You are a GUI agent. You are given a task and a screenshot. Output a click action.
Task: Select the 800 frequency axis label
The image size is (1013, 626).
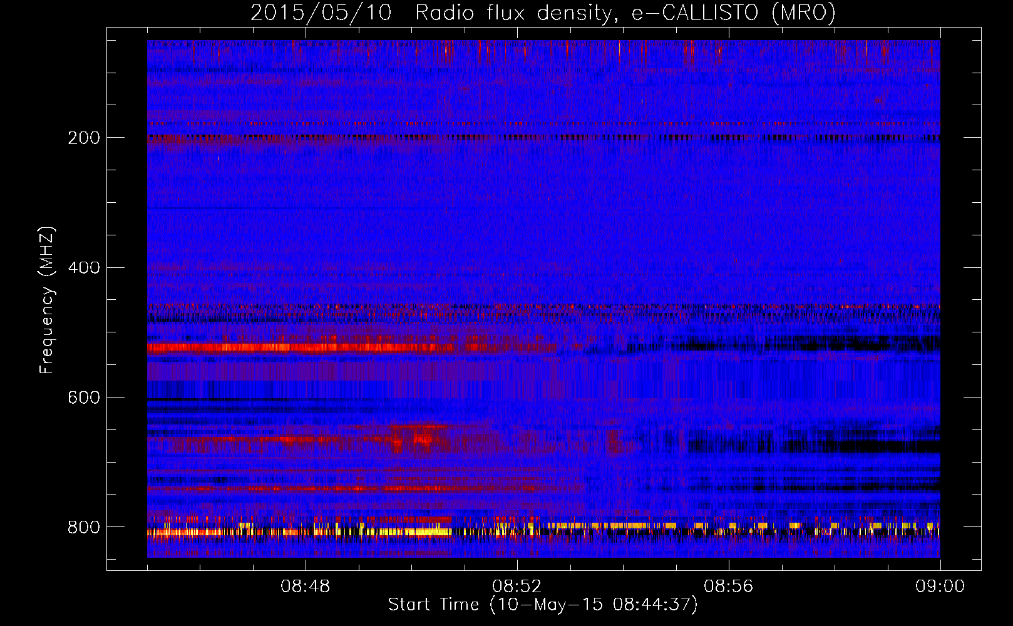pos(84,527)
